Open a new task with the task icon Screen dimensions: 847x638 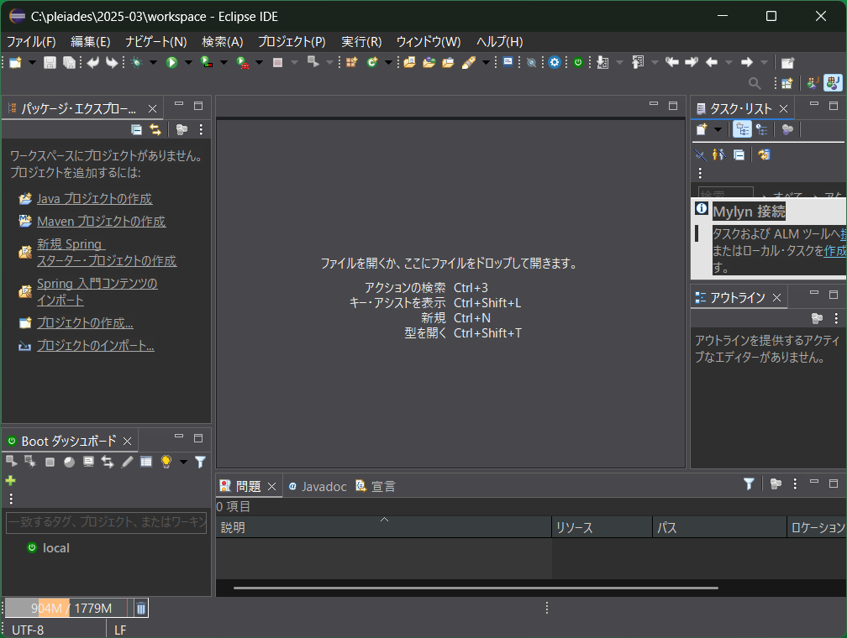pos(701,128)
